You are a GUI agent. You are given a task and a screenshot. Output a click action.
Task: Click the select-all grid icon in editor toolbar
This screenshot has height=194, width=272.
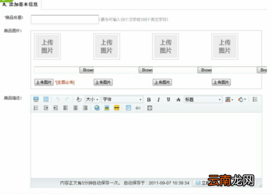pyautogui.click(x=46, y=99)
